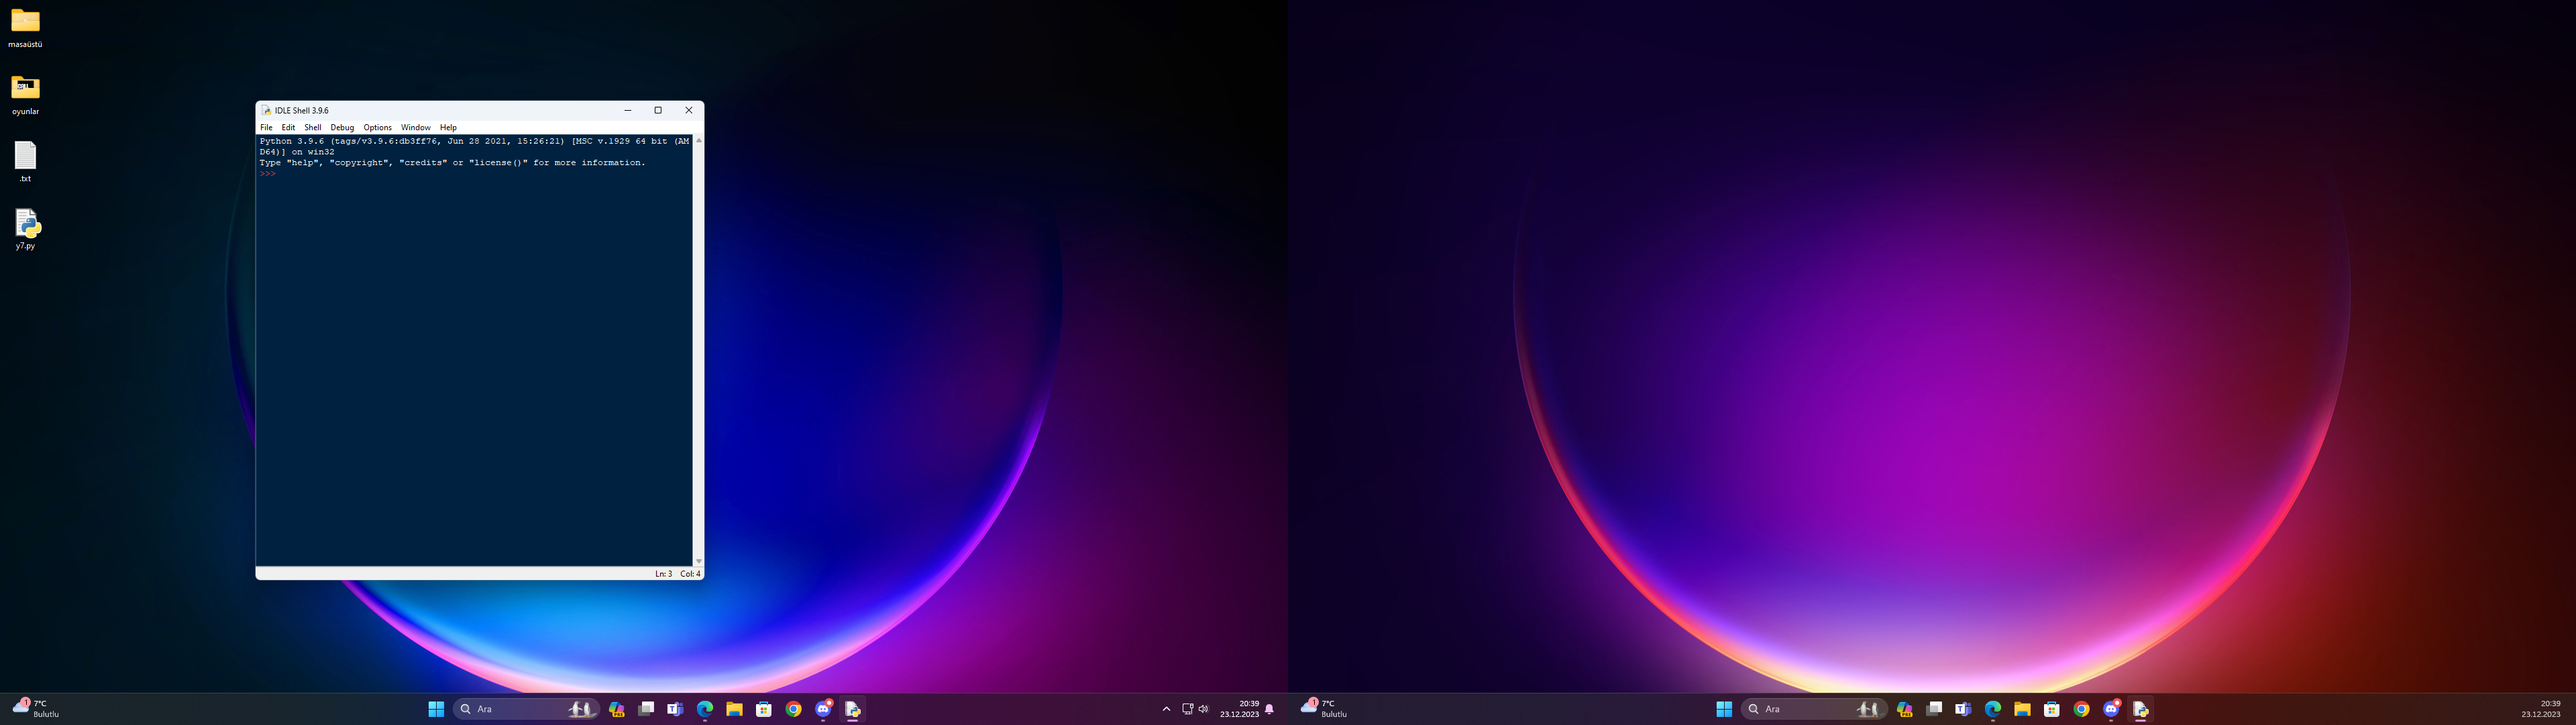Open the Options menu in IDLE
This screenshot has height=725, width=2576.
[377, 127]
